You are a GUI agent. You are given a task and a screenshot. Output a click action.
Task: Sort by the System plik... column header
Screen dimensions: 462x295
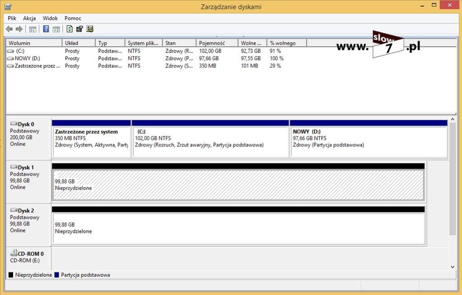coord(144,43)
